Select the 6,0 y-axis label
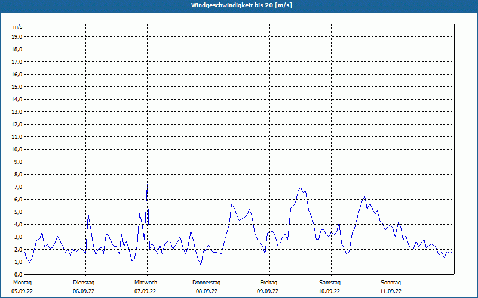The width and height of the screenshot is (478, 298). (18, 200)
